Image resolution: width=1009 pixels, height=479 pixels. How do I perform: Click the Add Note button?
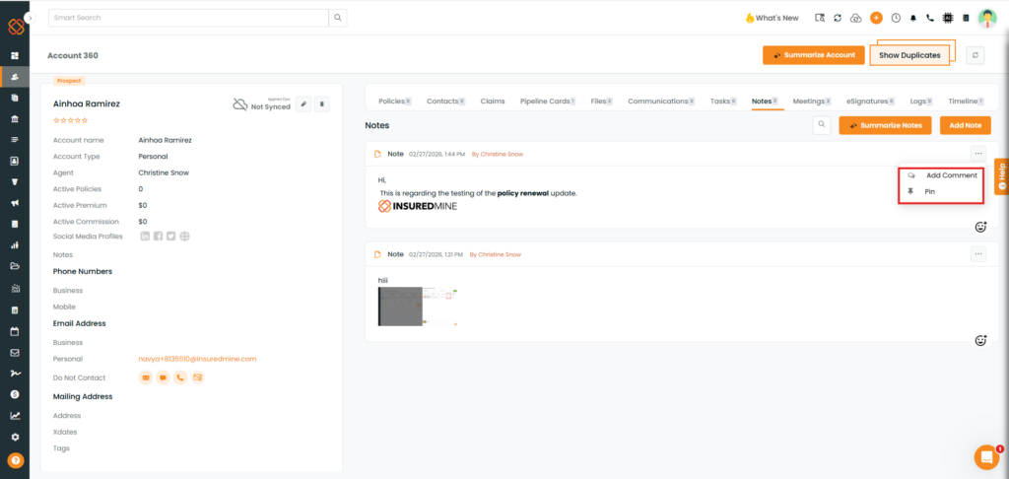[965, 125]
